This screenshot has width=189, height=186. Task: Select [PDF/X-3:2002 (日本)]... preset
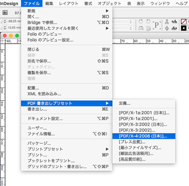pos(144,124)
